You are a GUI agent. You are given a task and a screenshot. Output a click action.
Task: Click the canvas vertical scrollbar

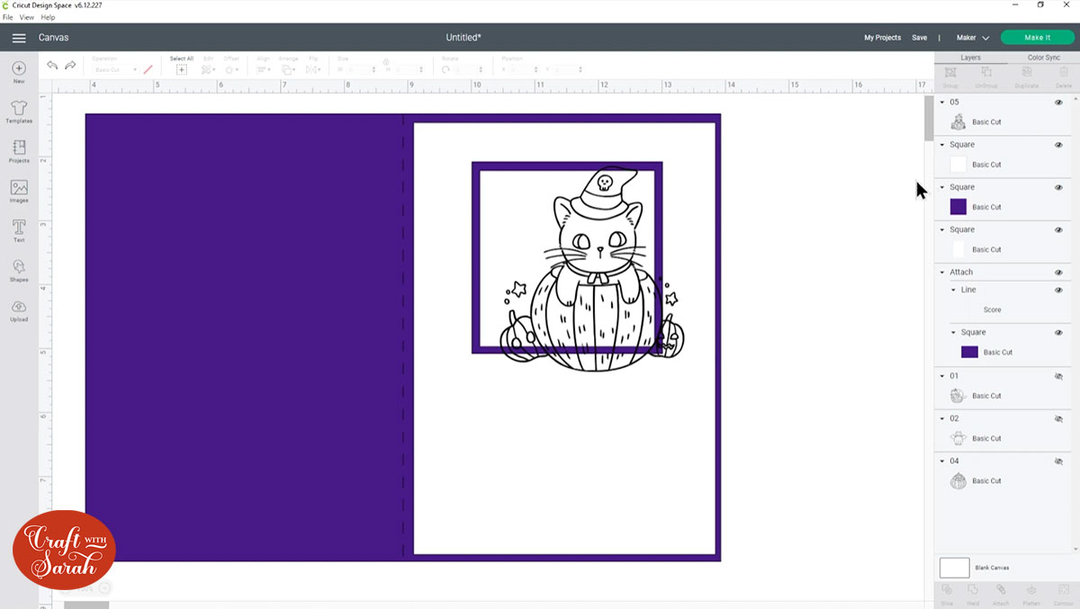coord(929,118)
